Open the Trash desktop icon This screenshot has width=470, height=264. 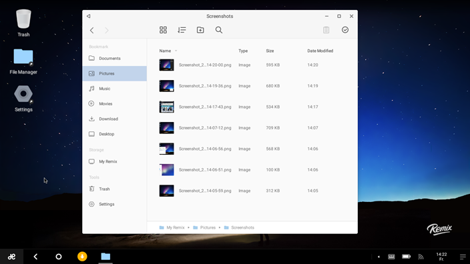[23, 23]
